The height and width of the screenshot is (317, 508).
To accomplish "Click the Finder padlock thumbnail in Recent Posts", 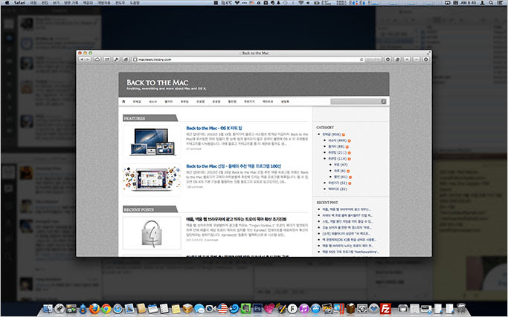I will 152,233.
